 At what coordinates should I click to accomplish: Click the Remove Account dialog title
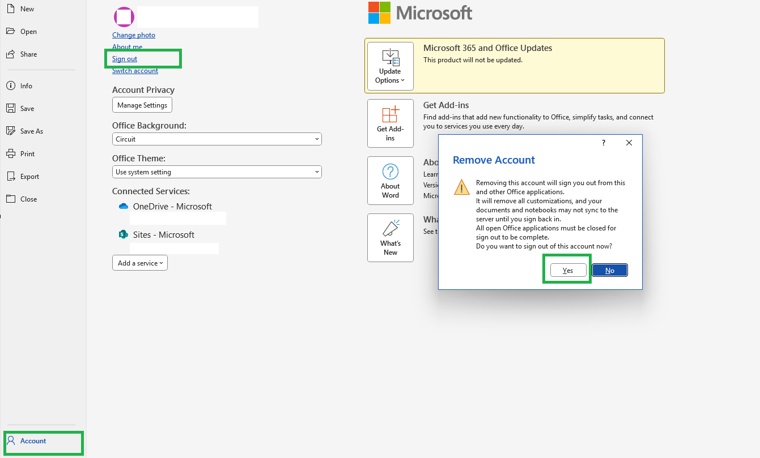pos(494,160)
